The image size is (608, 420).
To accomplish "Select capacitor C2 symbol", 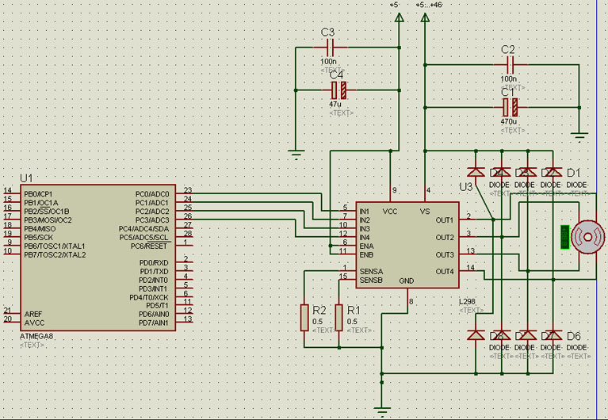I will (x=510, y=65).
